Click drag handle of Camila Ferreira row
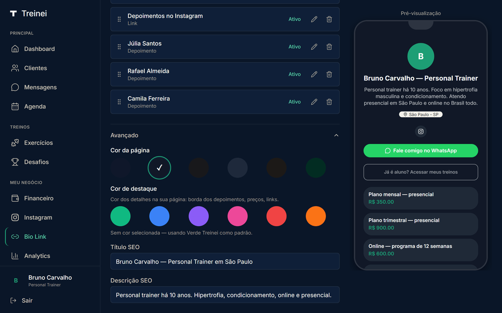 119,102
